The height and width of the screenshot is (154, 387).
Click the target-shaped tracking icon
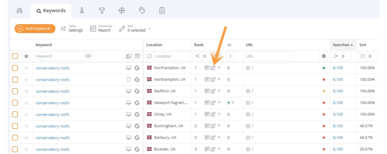[x=122, y=10]
